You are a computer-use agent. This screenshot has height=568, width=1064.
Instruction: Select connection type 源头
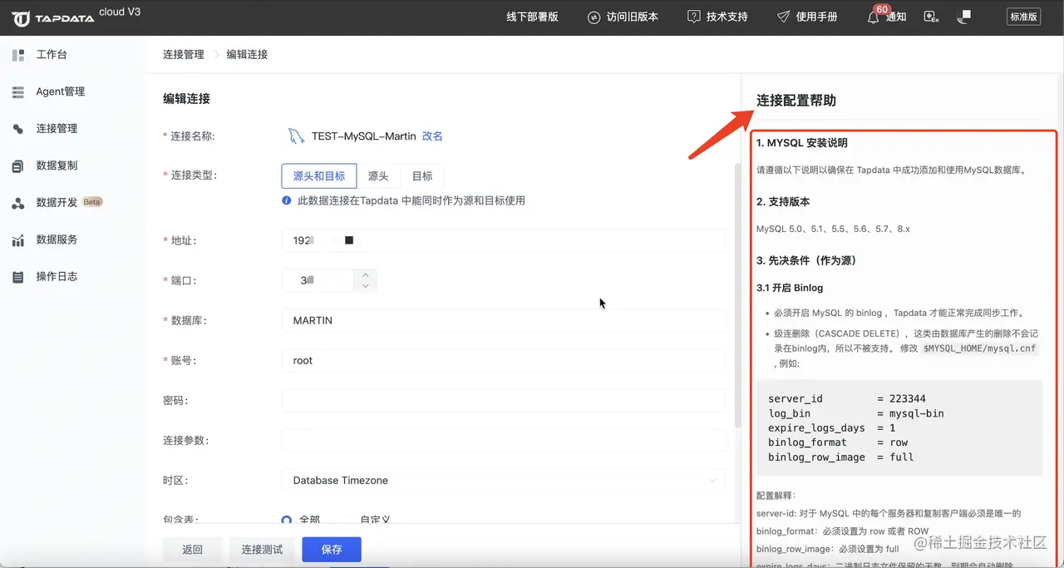click(x=378, y=176)
